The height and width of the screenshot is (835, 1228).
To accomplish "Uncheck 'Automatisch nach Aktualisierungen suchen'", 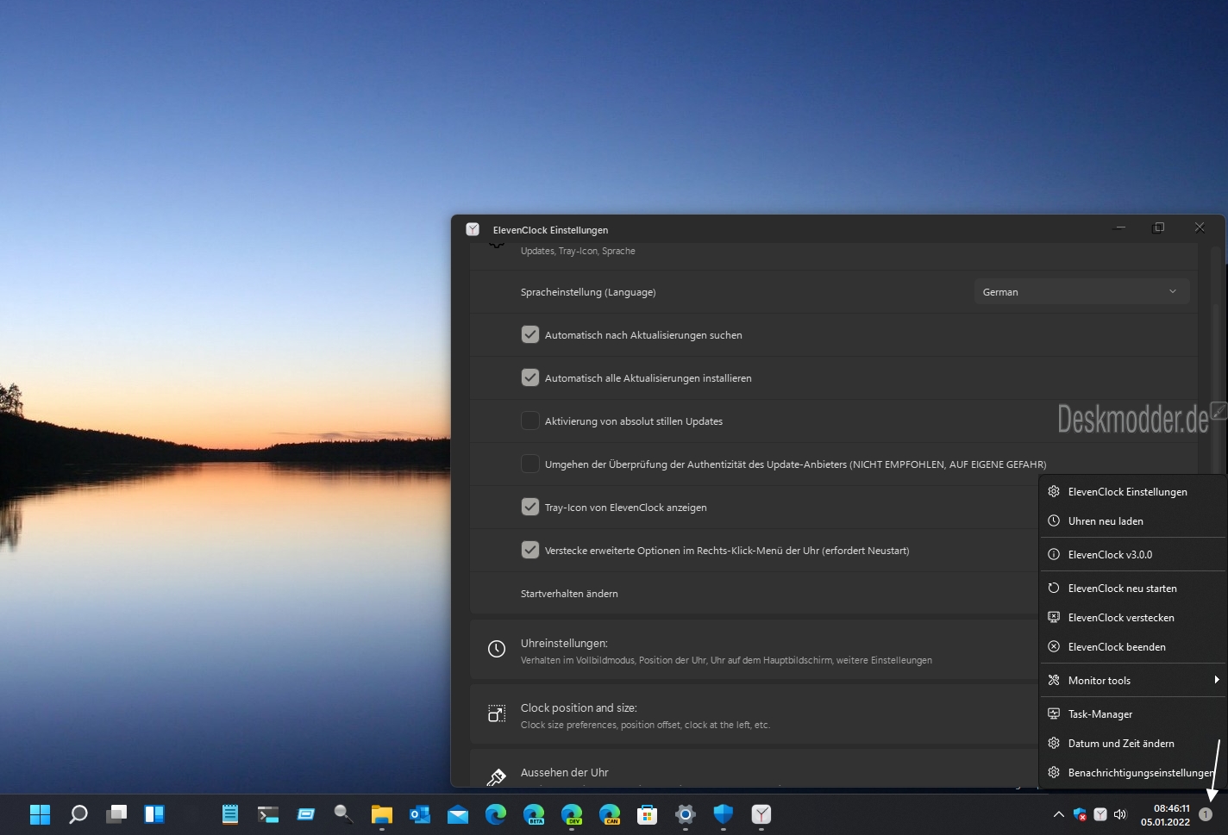I will 530,334.
